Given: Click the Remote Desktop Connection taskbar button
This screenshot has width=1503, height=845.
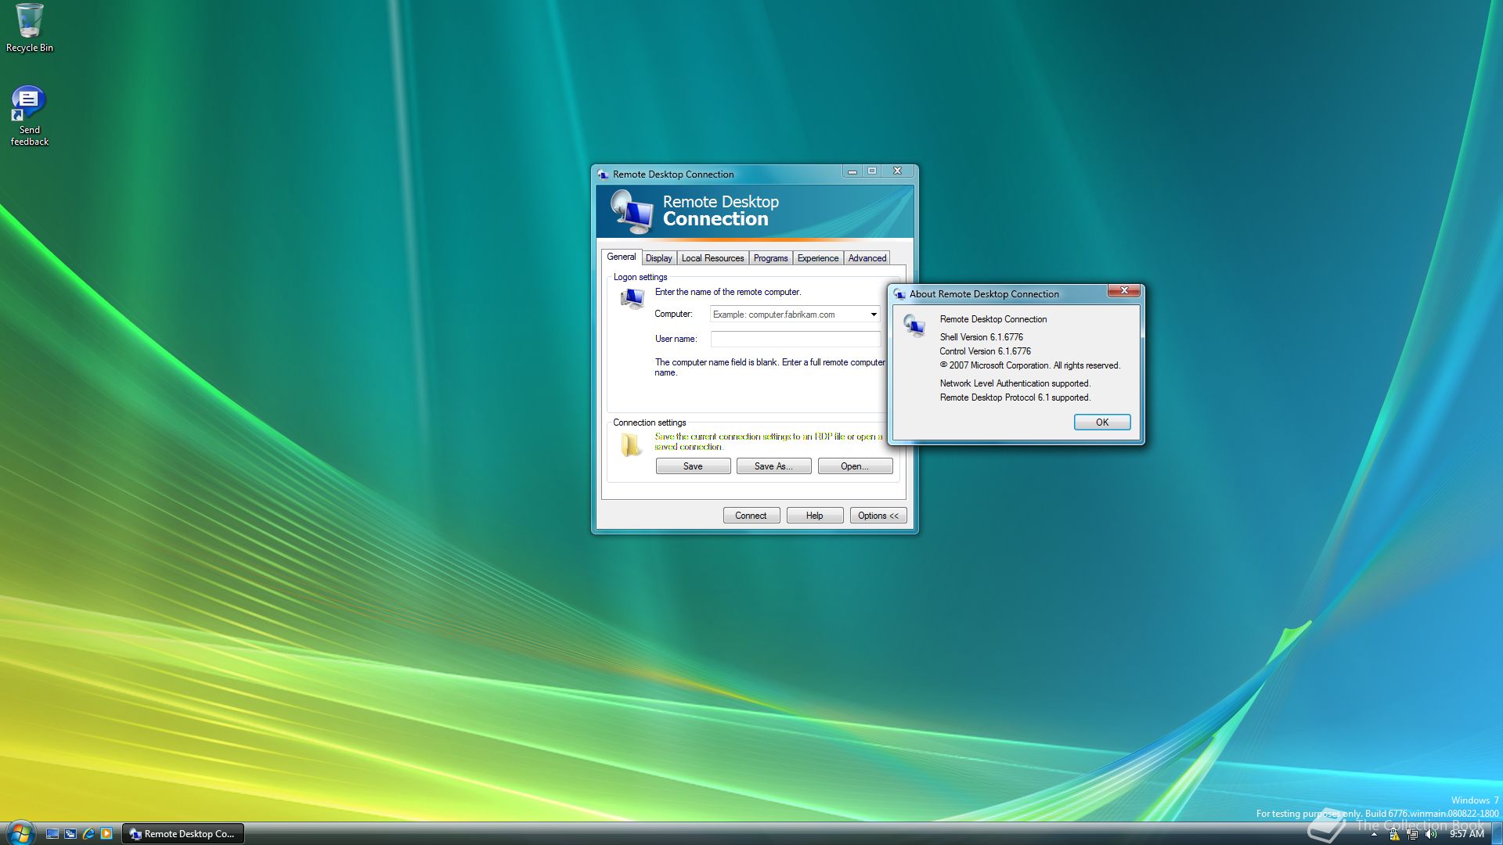Looking at the screenshot, I should [183, 834].
